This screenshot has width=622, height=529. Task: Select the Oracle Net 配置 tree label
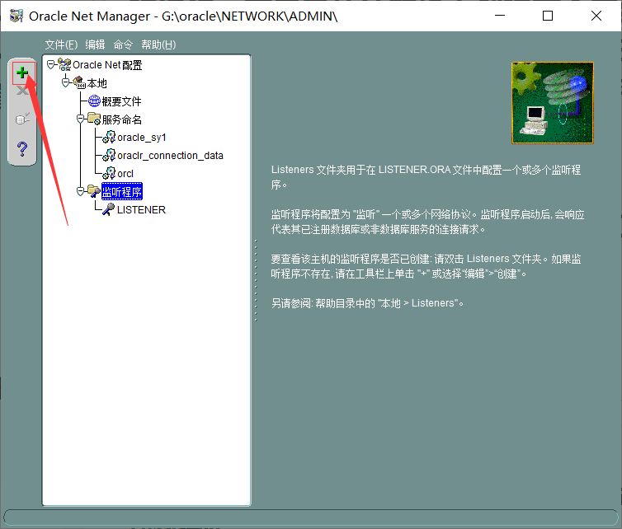pyautogui.click(x=107, y=65)
